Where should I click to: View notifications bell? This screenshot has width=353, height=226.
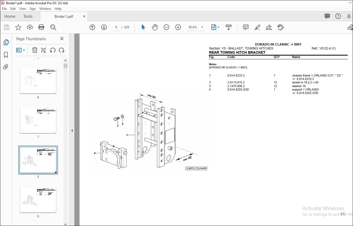(349, 16)
